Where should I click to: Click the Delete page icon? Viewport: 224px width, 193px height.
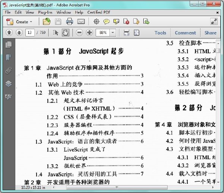point(126,21)
